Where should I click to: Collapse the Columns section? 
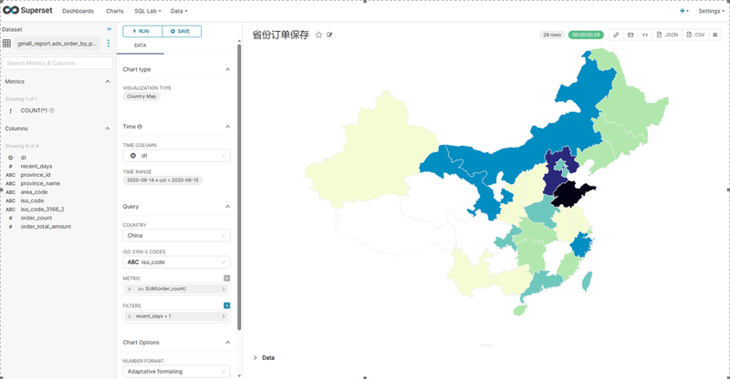tap(108, 128)
